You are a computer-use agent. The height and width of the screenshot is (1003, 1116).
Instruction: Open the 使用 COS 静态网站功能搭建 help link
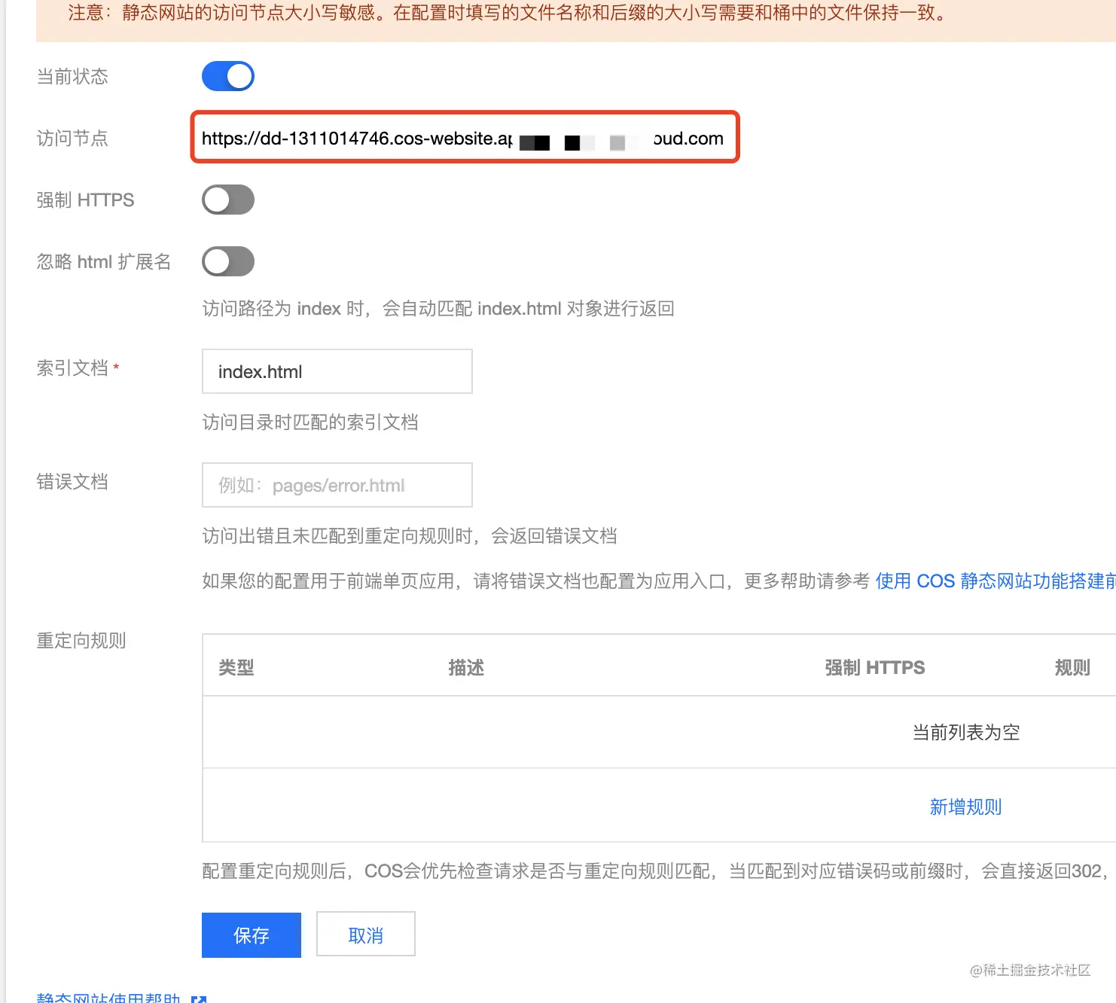[996, 581]
